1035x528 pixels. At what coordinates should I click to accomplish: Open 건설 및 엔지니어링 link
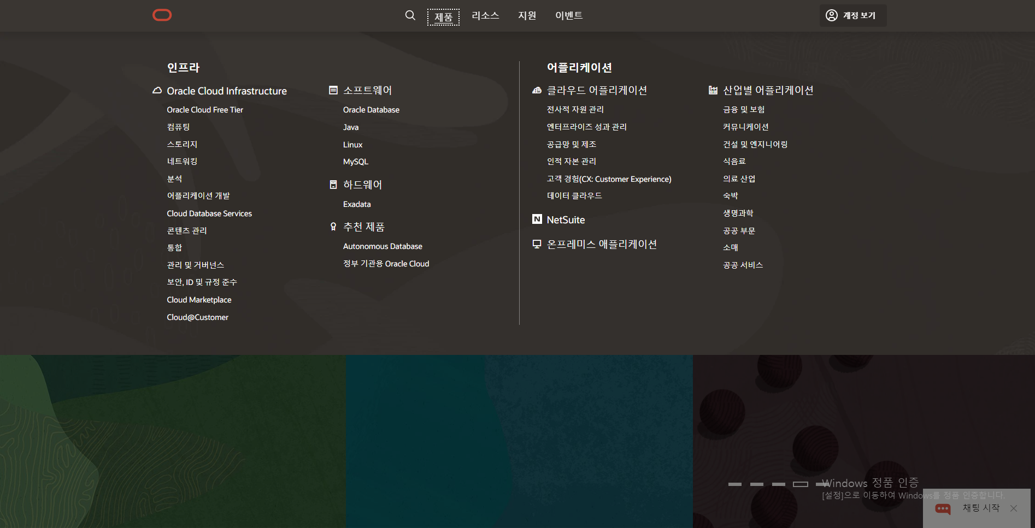755,144
